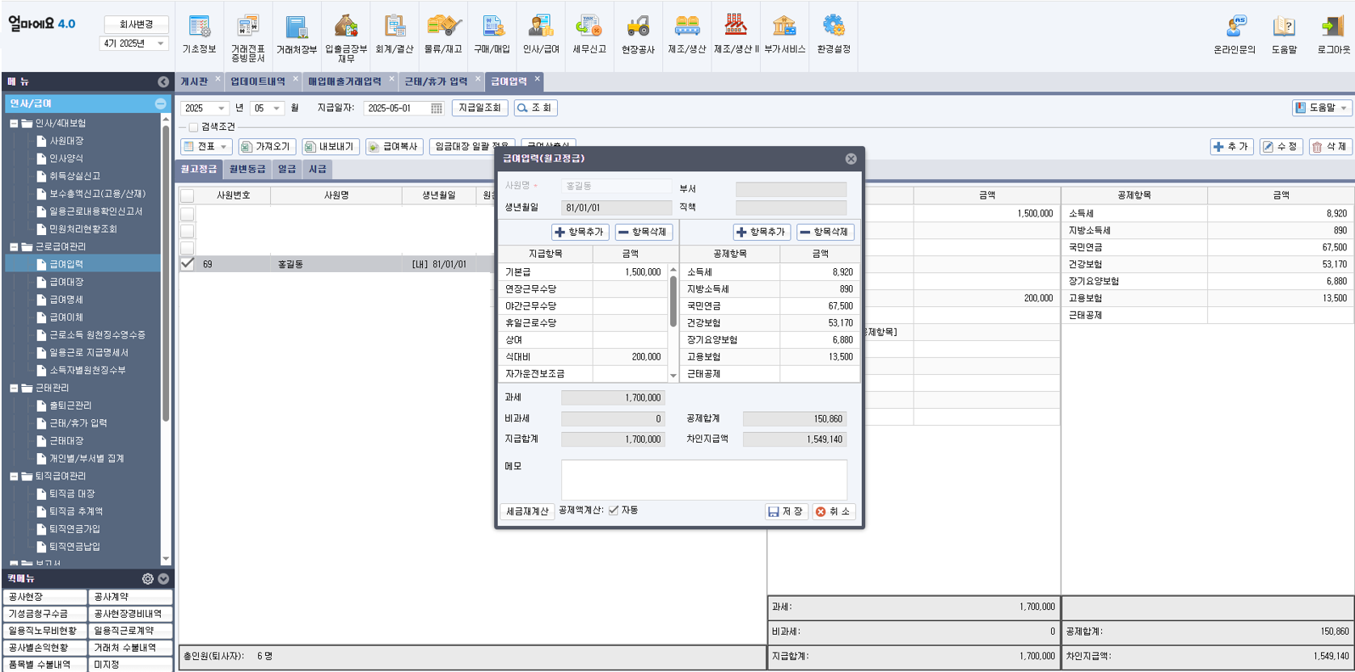The width and height of the screenshot is (1355, 672).
Task: Open the 현장공사 icon
Action: [638, 35]
